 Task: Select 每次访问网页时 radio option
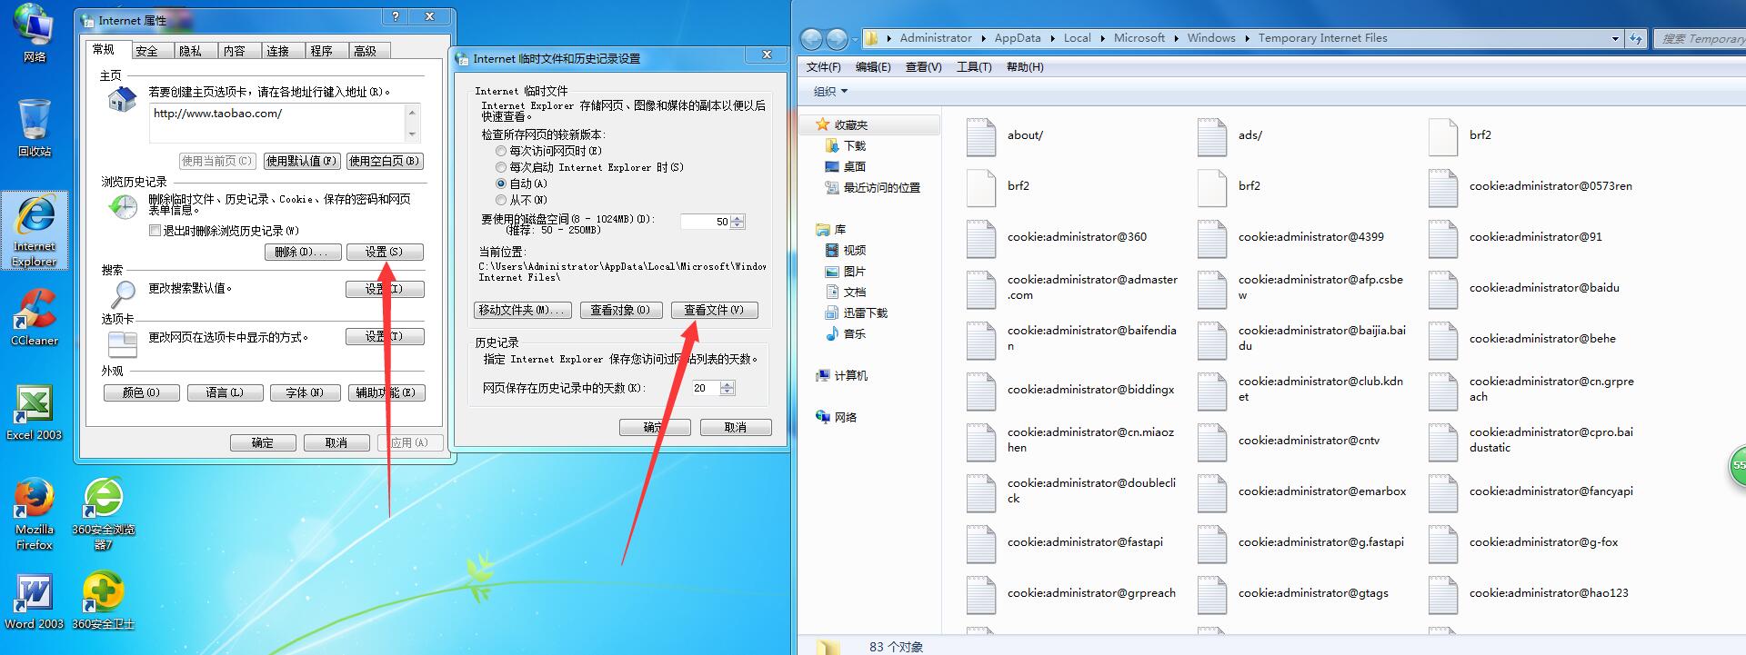point(501,151)
